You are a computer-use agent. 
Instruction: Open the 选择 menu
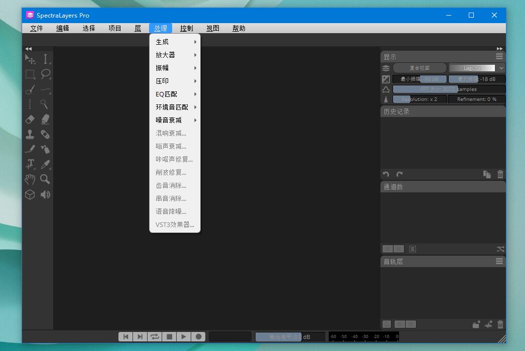click(89, 29)
